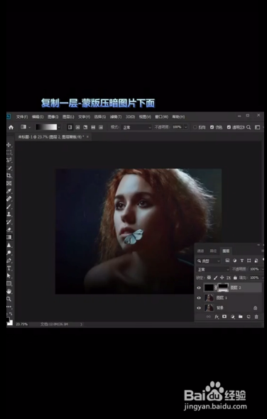The image size is (267, 419).
Task: Select the Healing Brush tool
Action: pyautogui.click(x=9, y=199)
